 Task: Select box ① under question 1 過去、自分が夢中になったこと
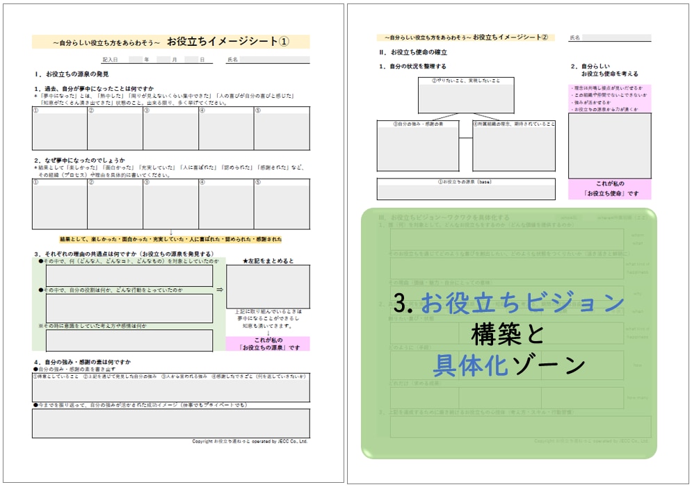tap(60, 129)
